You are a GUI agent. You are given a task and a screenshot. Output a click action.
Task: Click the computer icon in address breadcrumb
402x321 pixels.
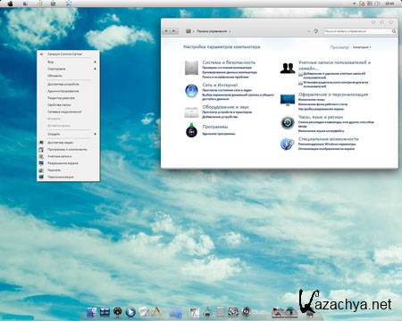point(188,31)
